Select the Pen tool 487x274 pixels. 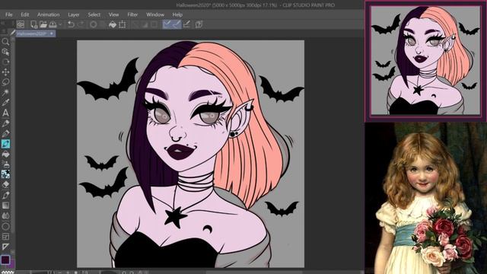(x=5, y=123)
